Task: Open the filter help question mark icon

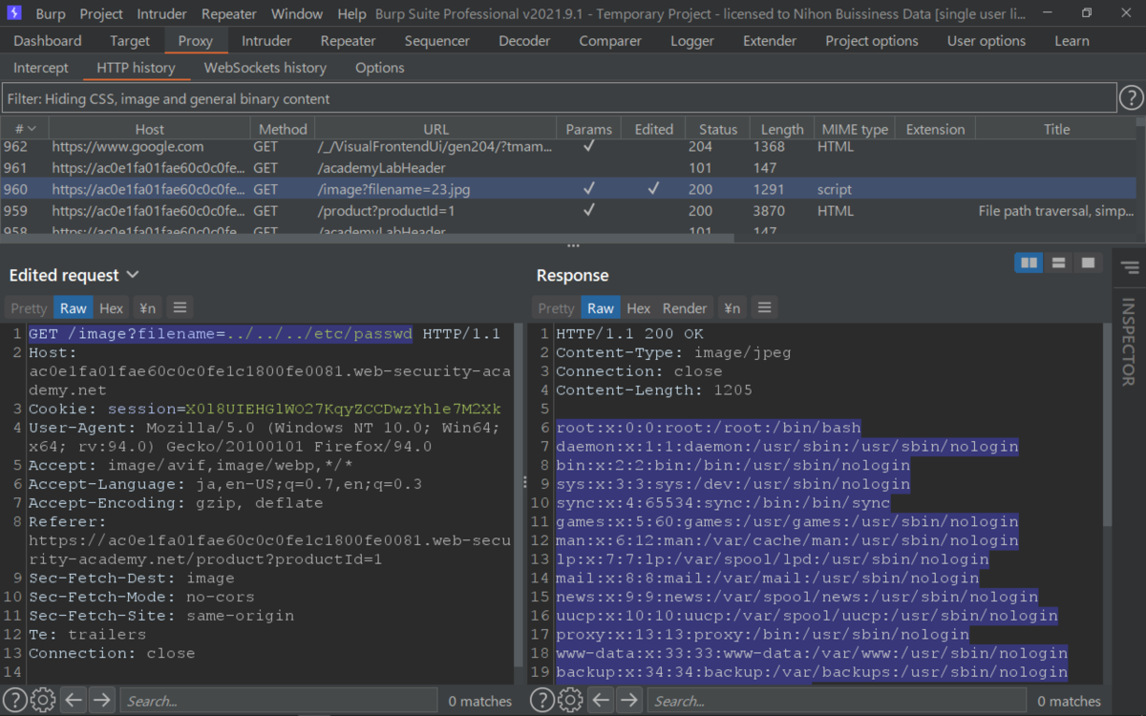Action: coord(1131,98)
